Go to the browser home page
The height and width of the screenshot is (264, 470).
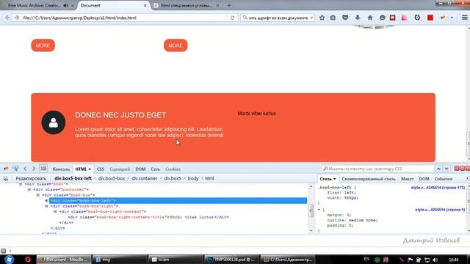click(x=370, y=18)
